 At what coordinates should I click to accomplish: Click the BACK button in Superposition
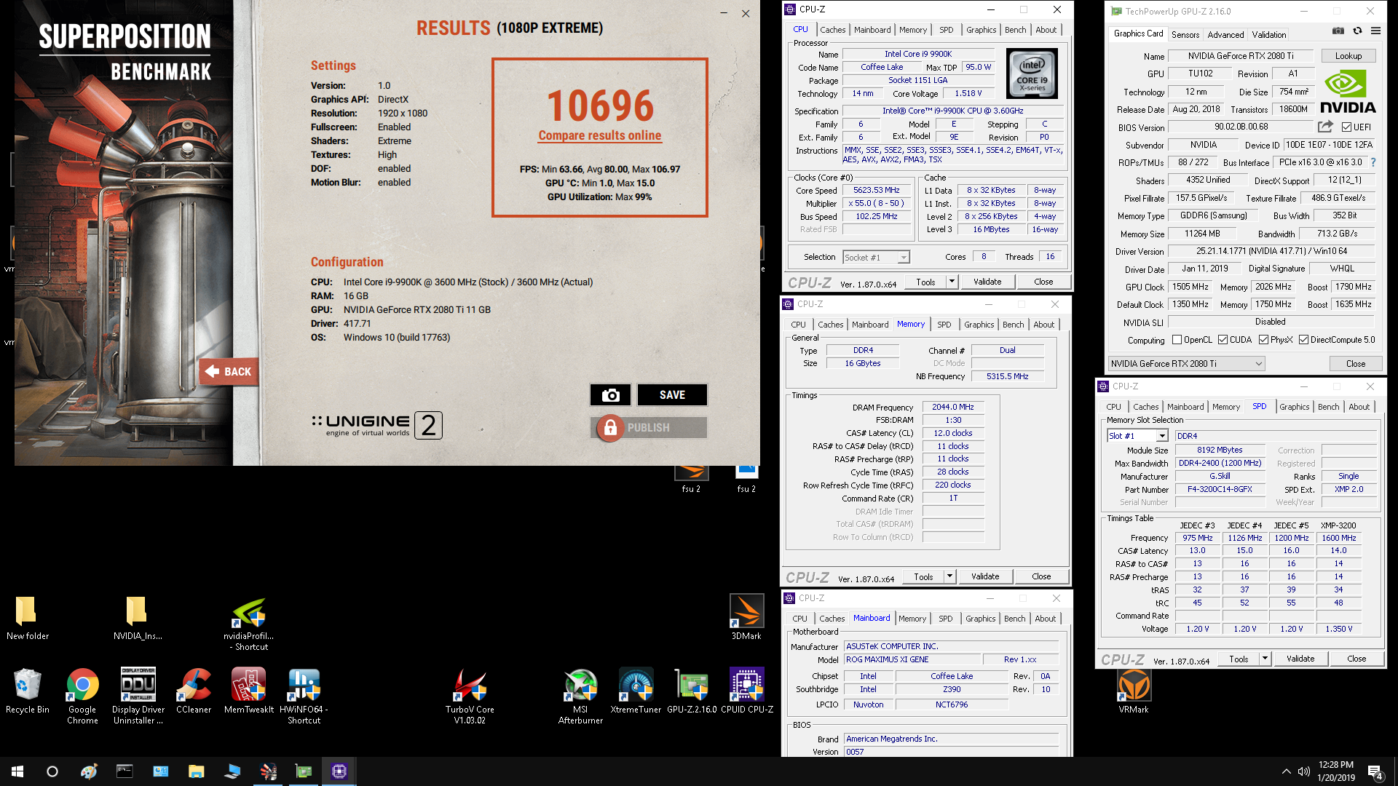[229, 371]
